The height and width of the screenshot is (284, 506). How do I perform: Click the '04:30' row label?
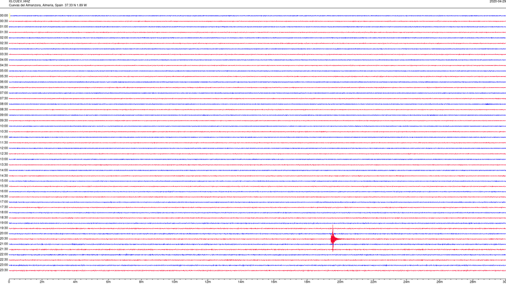tap(4, 65)
